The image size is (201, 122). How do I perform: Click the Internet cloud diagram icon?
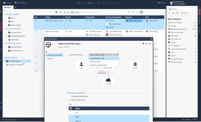coord(108,81)
